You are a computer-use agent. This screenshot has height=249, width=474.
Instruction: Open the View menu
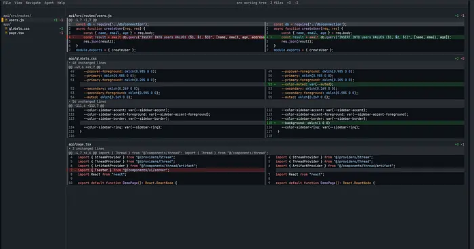point(18,3)
